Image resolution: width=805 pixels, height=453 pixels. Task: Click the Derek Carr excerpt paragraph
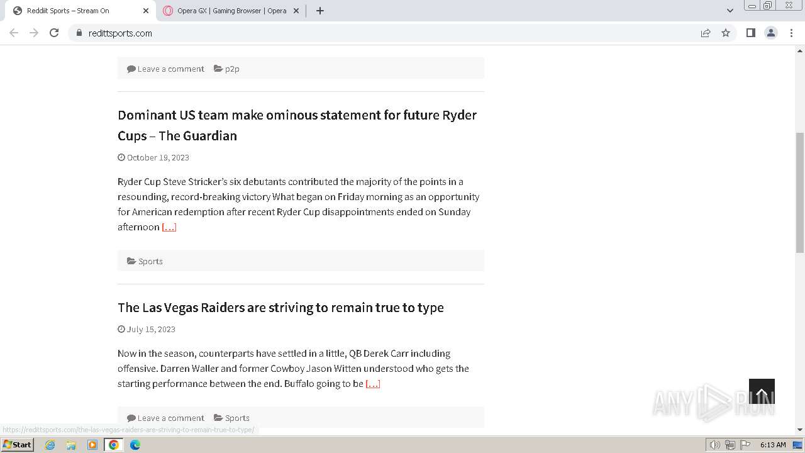pyautogui.click(x=293, y=369)
